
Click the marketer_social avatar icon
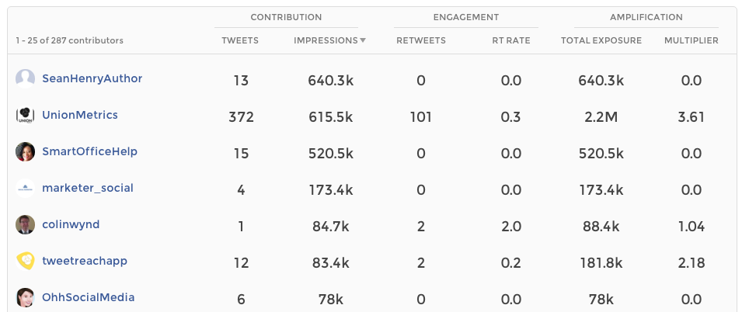tap(26, 188)
